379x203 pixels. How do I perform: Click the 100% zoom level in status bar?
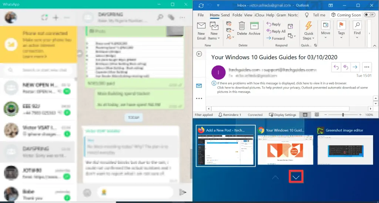point(369,115)
